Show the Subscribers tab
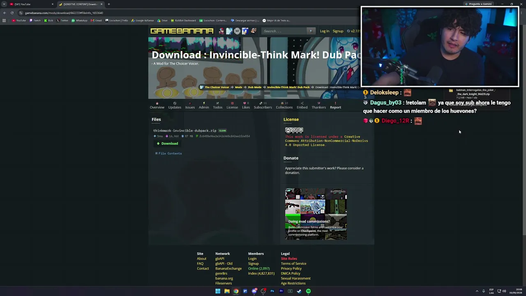This screenshot has height=296, width=526. pos(263,106)
